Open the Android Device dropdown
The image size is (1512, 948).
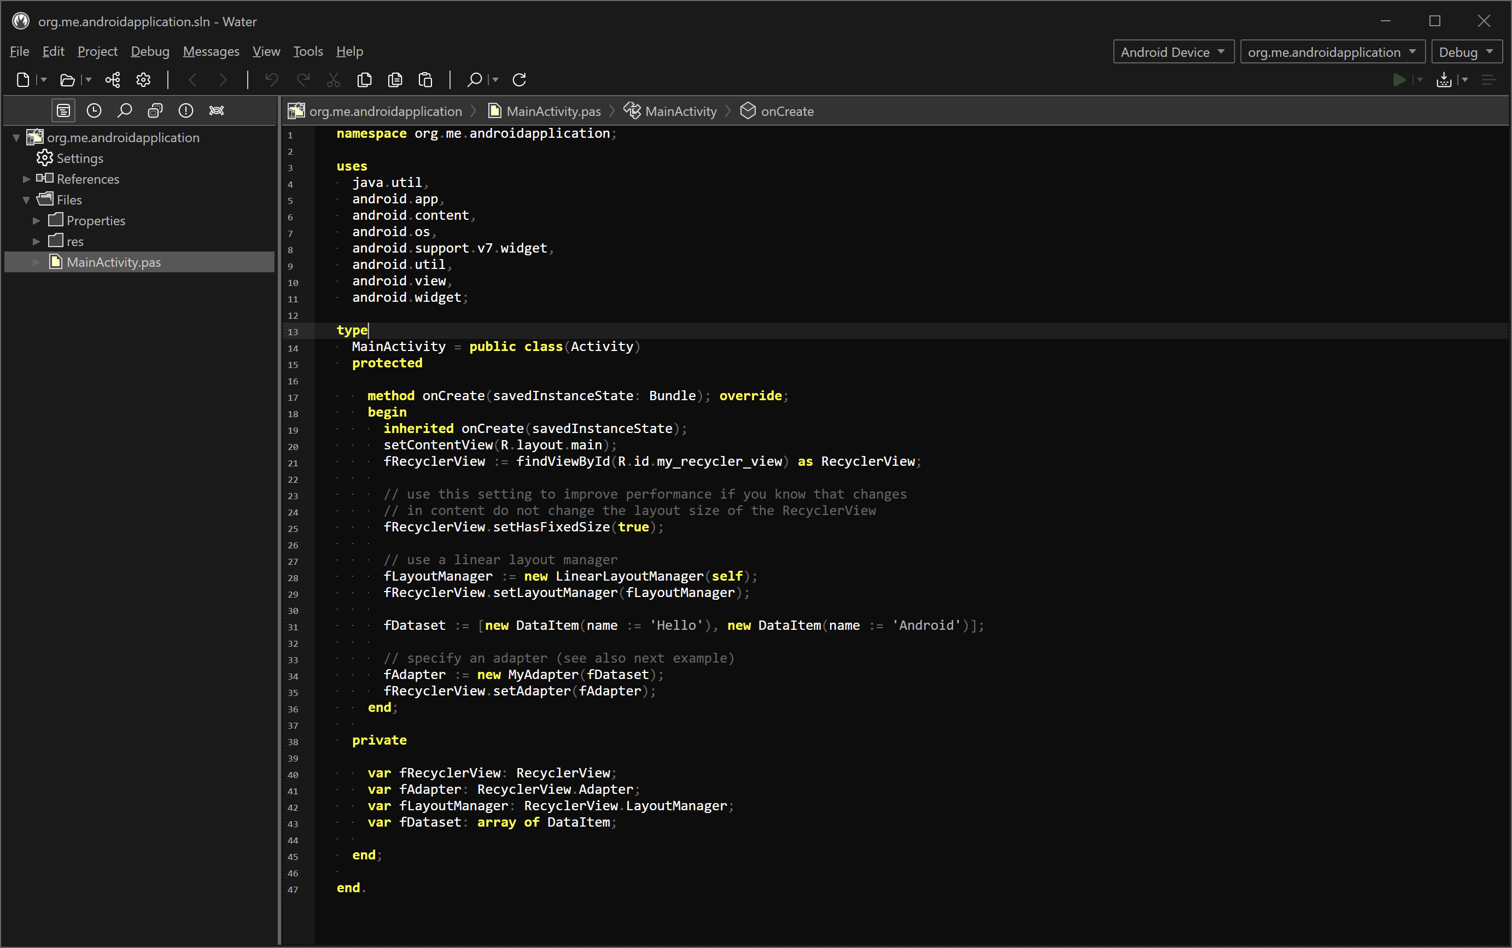pos(1173,52)
